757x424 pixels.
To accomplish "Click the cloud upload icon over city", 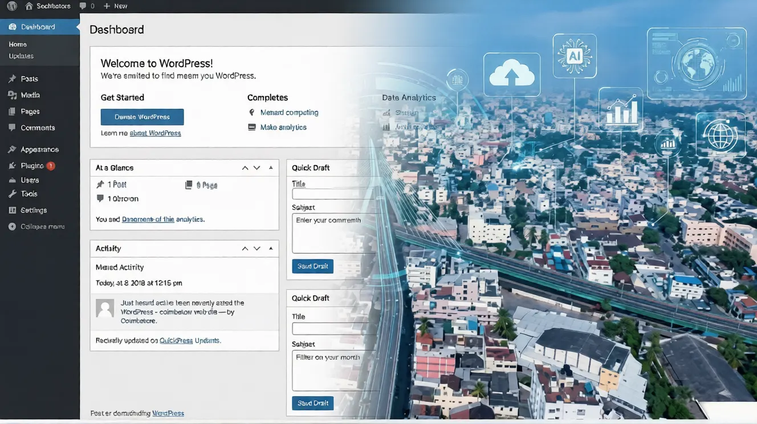I will click(x=512, y=75).
